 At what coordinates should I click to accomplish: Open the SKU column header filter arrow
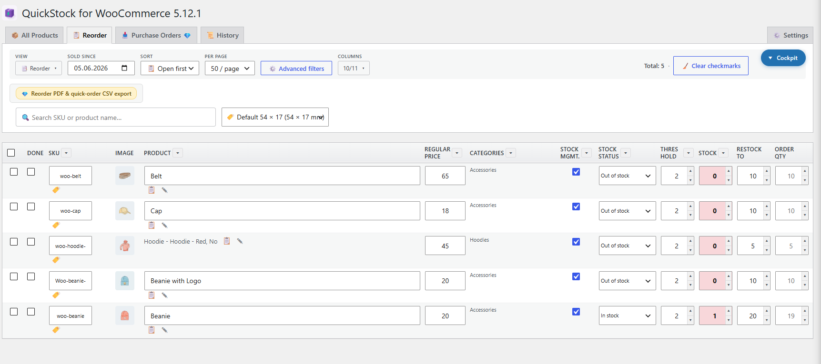[66, 153]
